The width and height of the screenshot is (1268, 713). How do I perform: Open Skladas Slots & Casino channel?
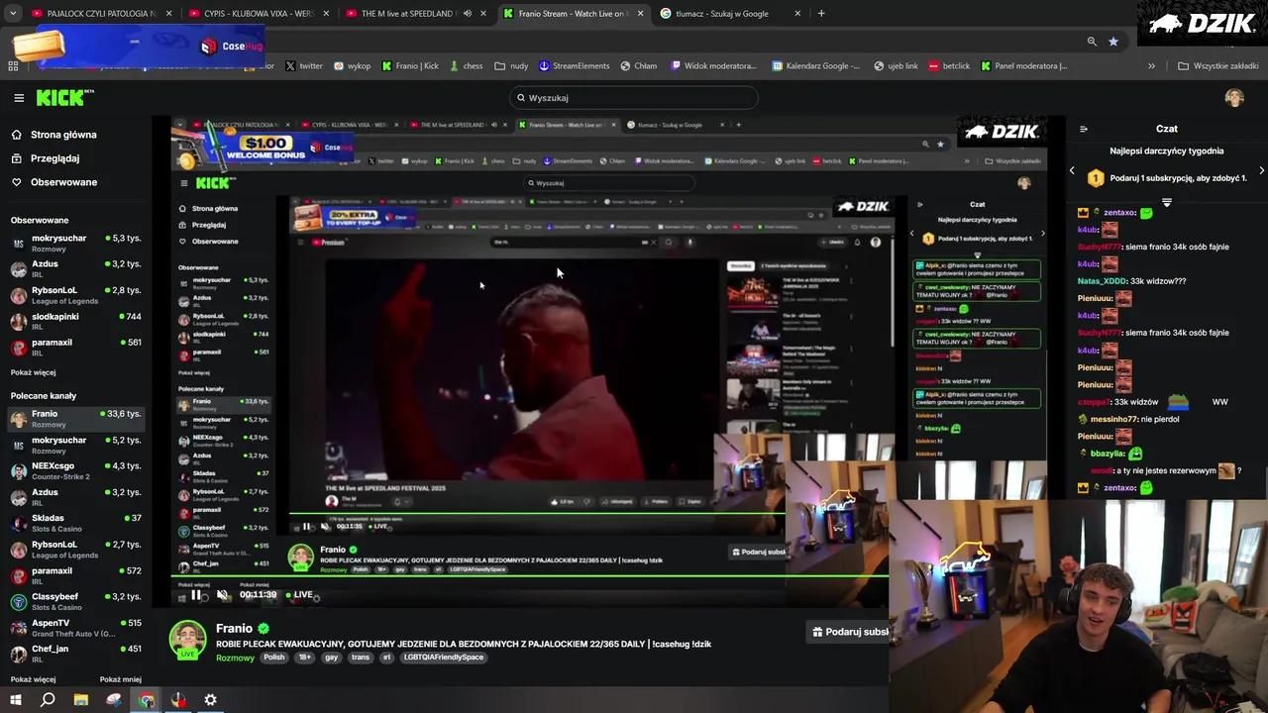(76, 523)
